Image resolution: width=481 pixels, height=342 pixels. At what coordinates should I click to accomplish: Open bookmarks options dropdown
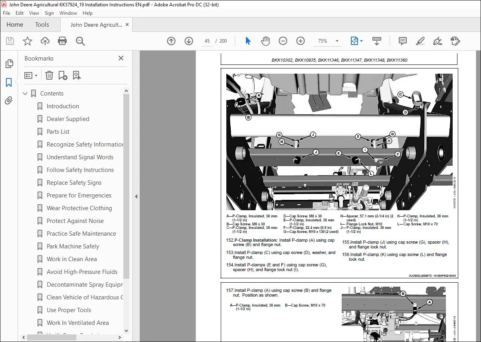coord(31,75)
